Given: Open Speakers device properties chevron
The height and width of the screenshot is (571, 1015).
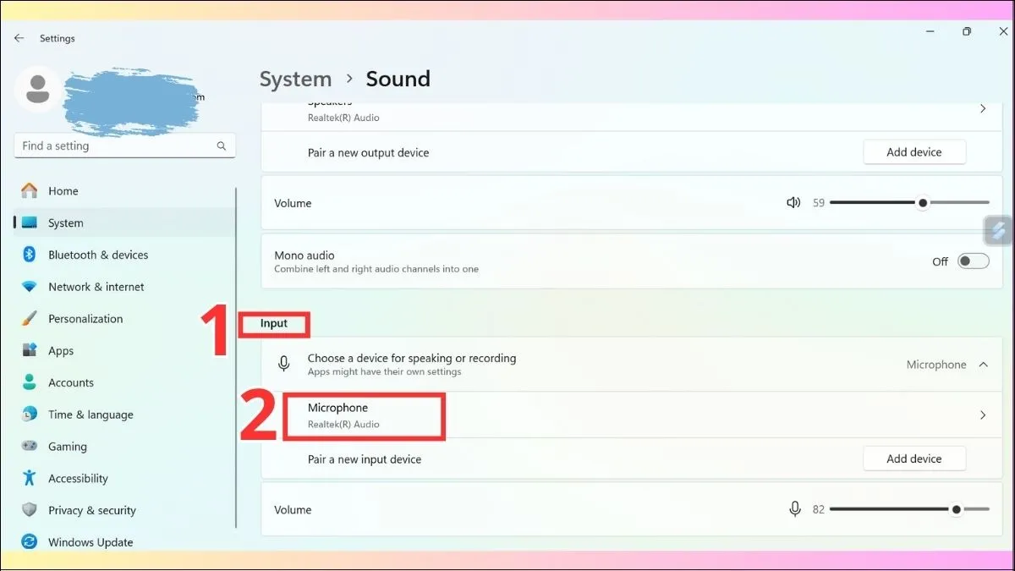Looking at the screenshot, I should [983, 109].
